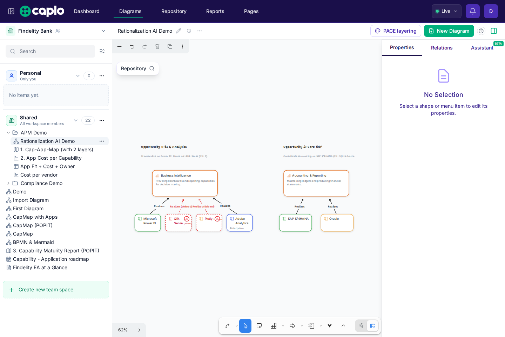Switch to the structured diagram mode toggle
505x337 pixels.
[372, 326]
